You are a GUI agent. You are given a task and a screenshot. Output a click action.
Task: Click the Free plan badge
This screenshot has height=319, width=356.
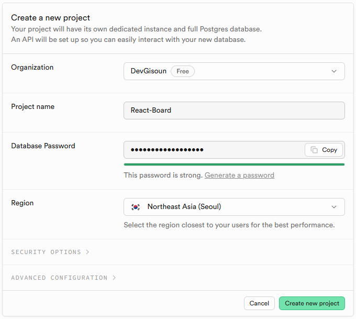[x=183, y=71]
